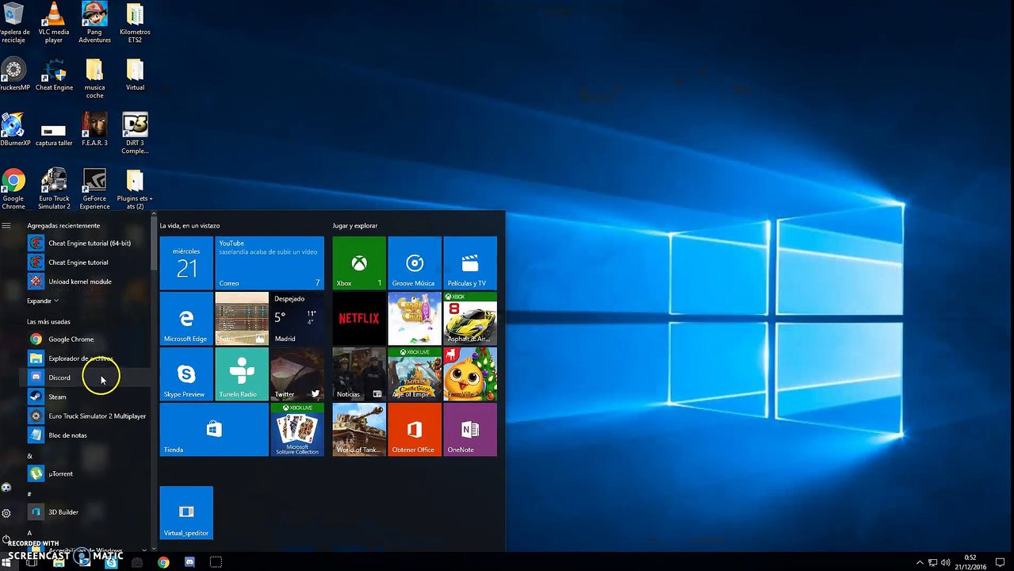Select DiRT 3 Complete desktop shortcut
The height and width of the screenshot is (571, 1014).
135,133
